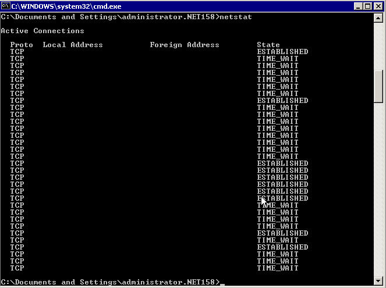Click the "State" column header
Screen dimensions: 386x288
(268, 45)
